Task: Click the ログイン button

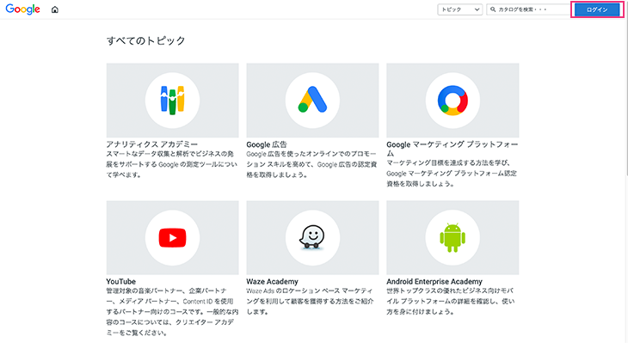Action: (597, 9)
